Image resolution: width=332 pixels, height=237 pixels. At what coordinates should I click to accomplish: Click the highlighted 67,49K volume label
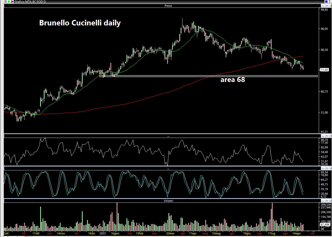point(325,224)
